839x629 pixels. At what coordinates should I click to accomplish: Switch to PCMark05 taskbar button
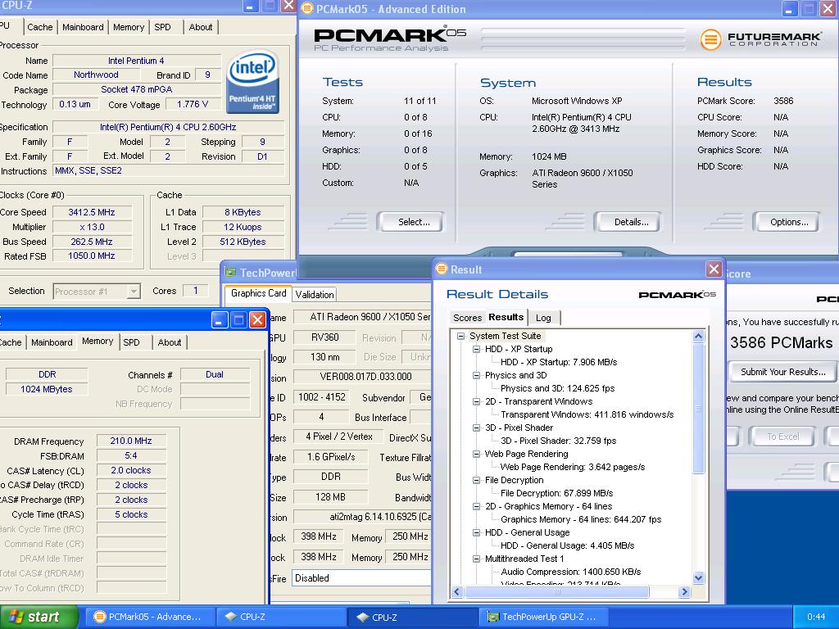[x=150, y=618]
